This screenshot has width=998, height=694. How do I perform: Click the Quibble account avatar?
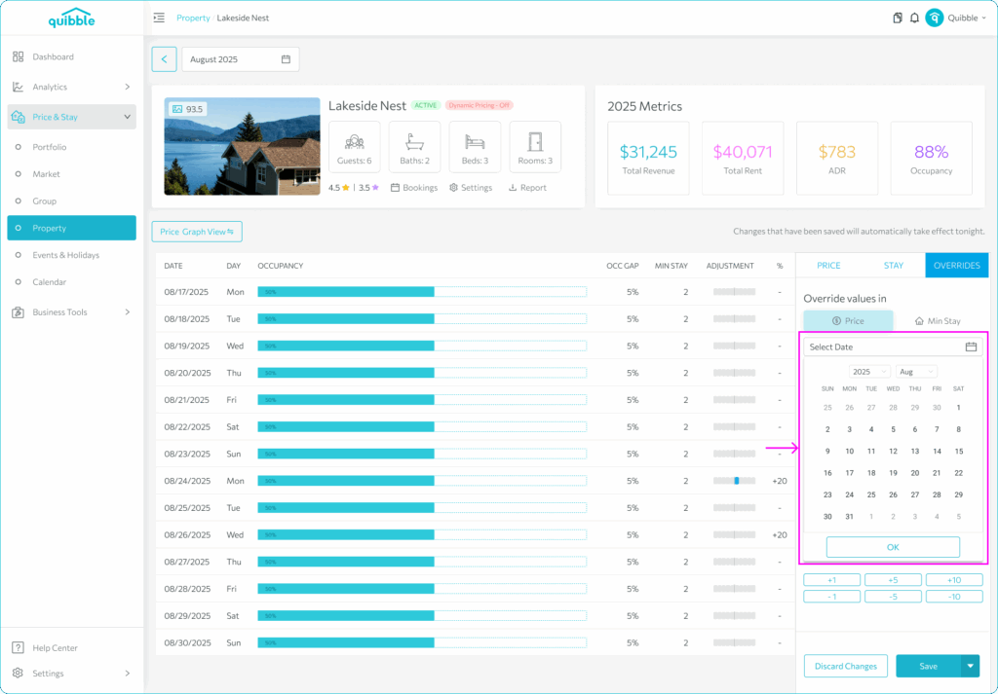pyautogui.click(x=934, y=18)
